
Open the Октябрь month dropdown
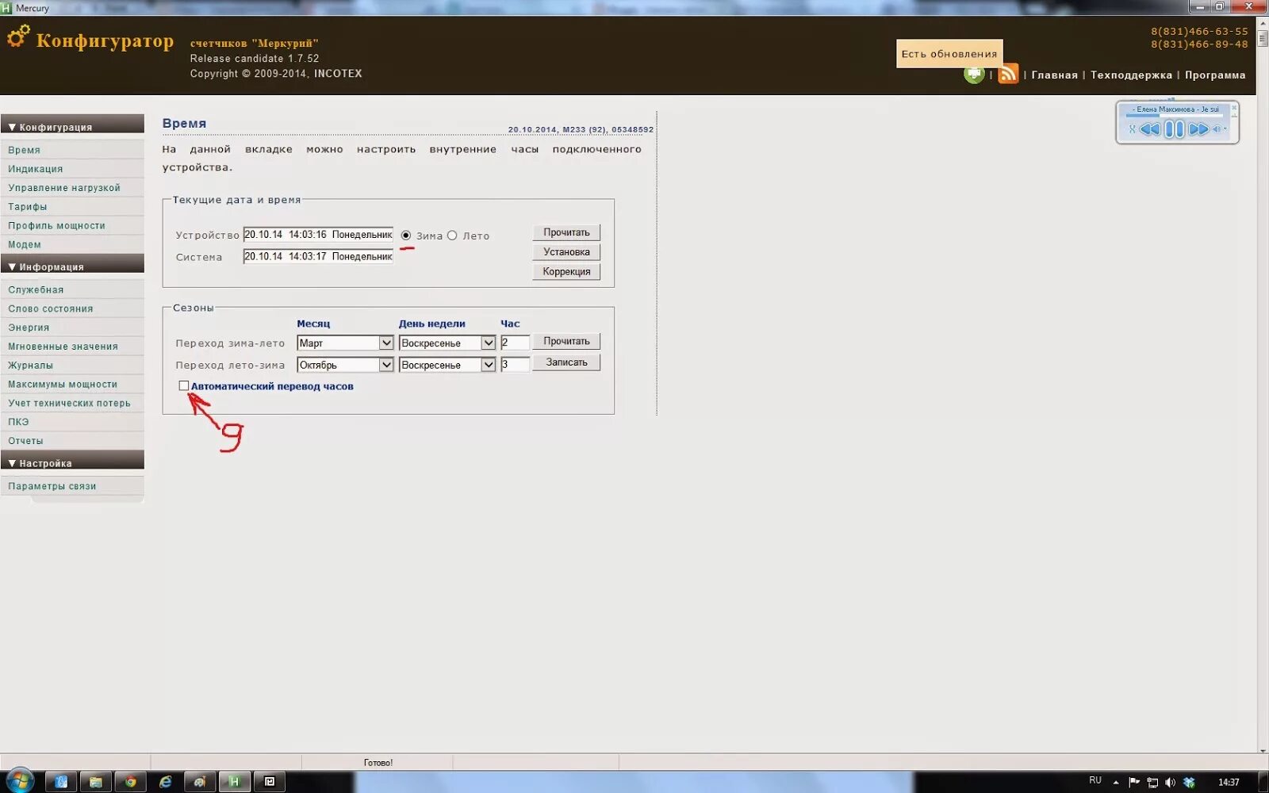click(345, 365)
